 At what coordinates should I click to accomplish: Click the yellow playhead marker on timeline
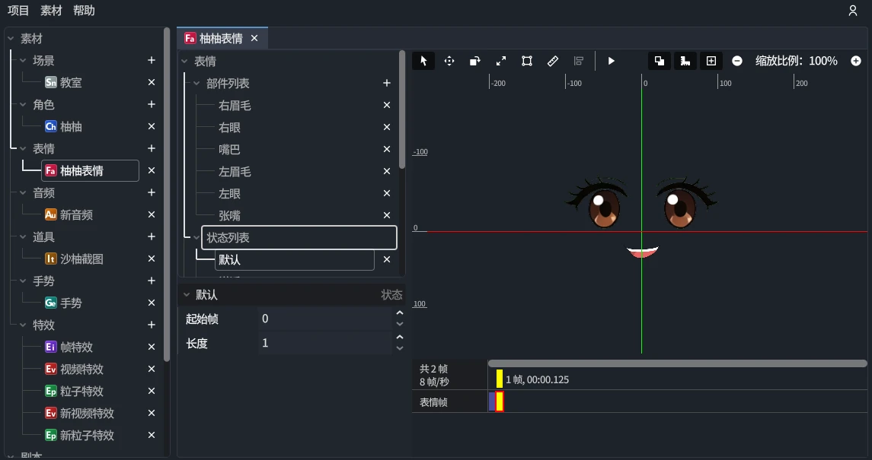tap(500, 379)
